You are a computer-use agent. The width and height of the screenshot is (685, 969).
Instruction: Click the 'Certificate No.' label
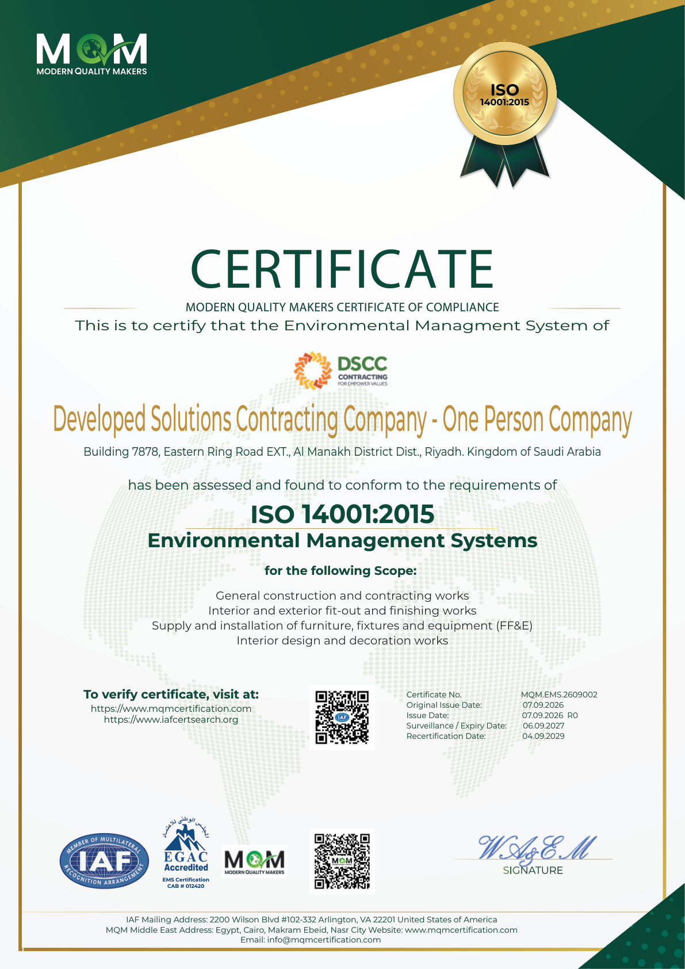point(434,695)
